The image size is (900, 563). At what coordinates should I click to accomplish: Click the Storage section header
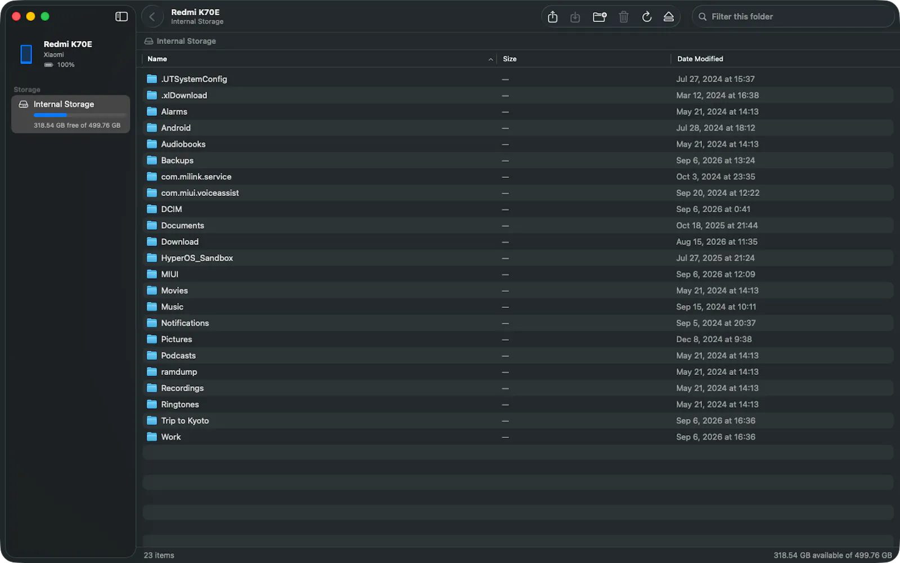point(27,90)
